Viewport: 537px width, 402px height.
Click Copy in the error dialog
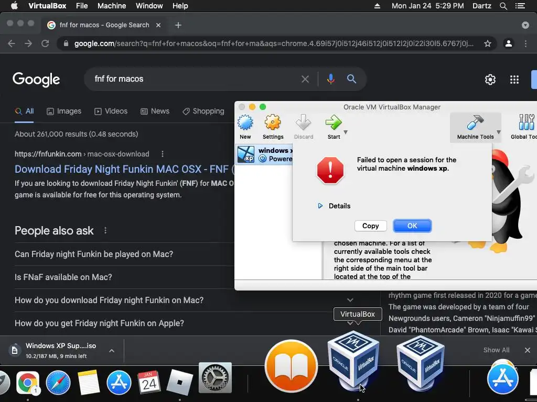click(x=371, y=226)
